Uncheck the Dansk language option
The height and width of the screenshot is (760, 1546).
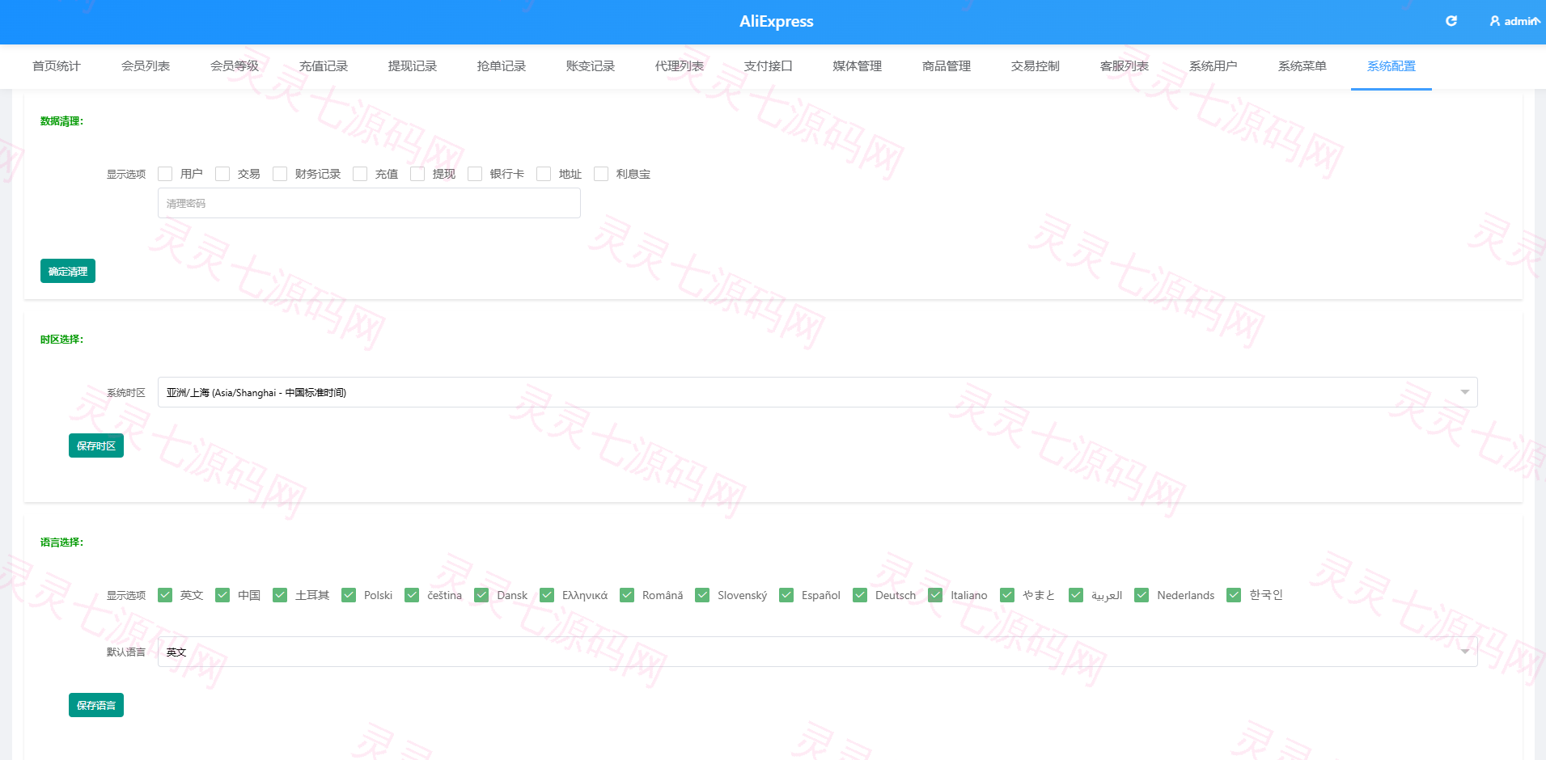pos(481,595)
